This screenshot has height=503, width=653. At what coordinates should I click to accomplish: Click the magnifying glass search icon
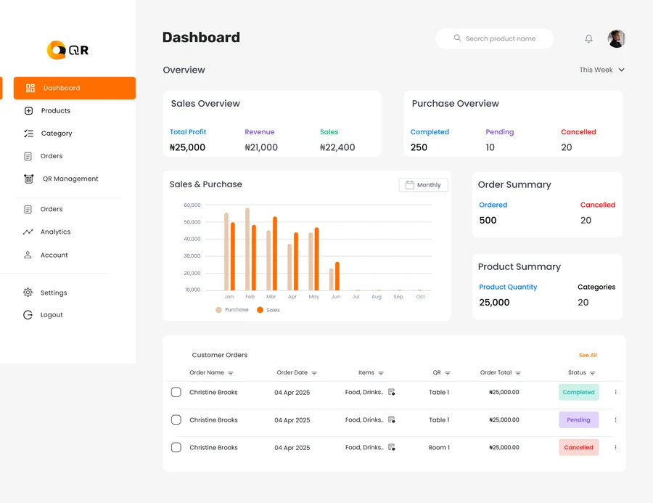[x=457, y=38]
